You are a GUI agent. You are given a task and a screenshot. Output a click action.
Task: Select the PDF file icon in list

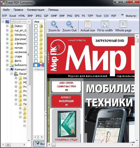click(x=41, y=65)
